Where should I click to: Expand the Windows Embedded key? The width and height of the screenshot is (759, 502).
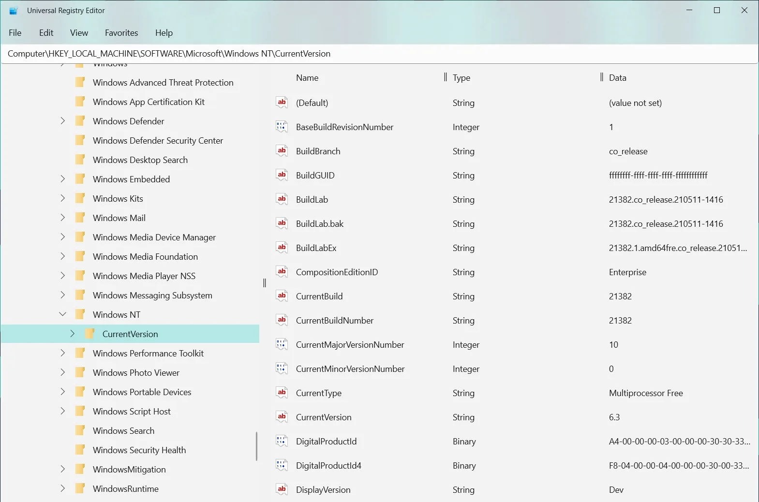[62, 179]
